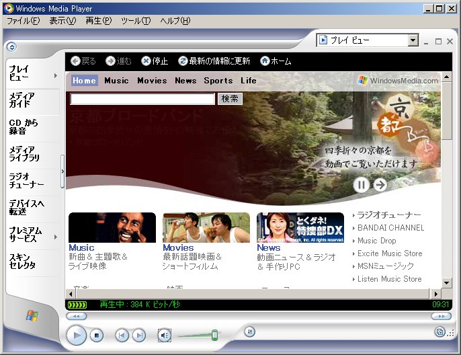Open the BANDAI CHANNEL link

(390, 228)
